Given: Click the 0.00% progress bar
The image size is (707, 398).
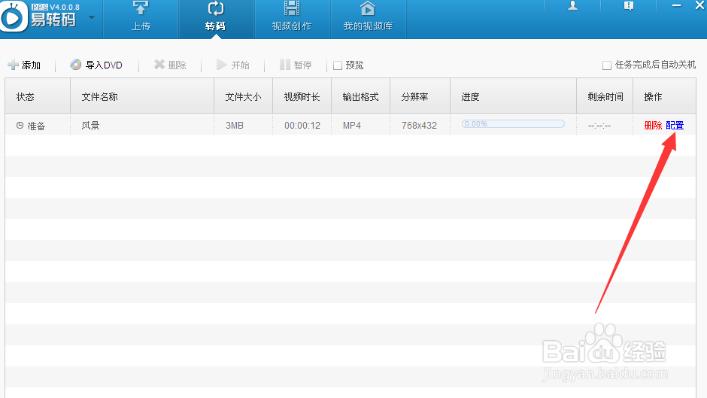Looking at the screenshot, I should (x=513, y=123).
